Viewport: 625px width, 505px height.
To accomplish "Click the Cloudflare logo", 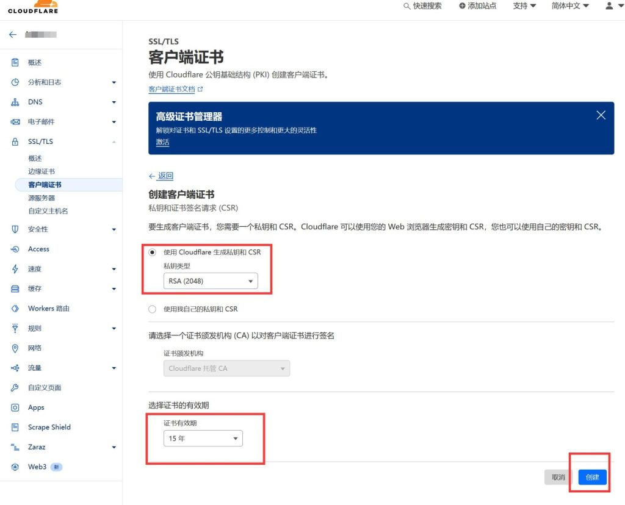I will coord(32,7).
